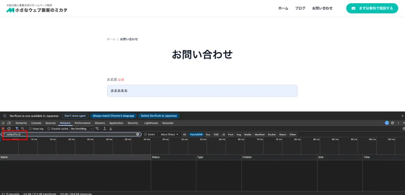Image resolution: width=405 pixels, height=195 pixels.
Task: Click the site logo 小さなウェブ集客のミカタ
Action: pyautogui.click(x=37, y=10)
